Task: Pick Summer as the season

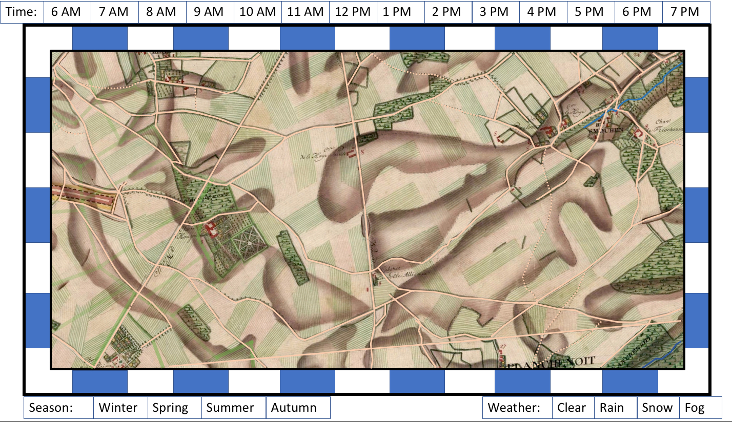Action: point(232,408)
